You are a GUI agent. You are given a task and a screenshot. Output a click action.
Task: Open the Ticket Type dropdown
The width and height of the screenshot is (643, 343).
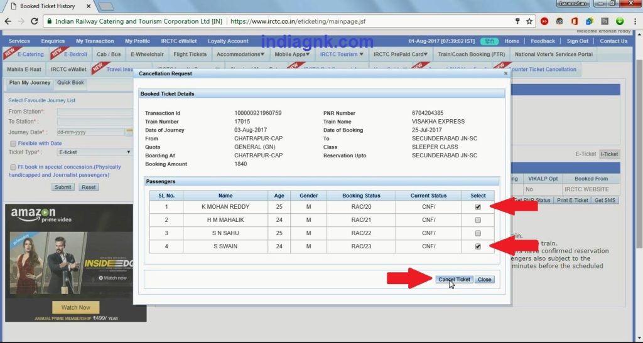pos(94,152)
